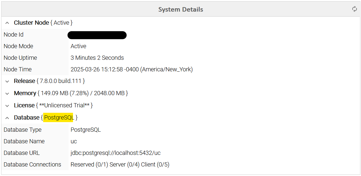
Task: Expand the Memory section chevron
Action: tap(7, 93)
